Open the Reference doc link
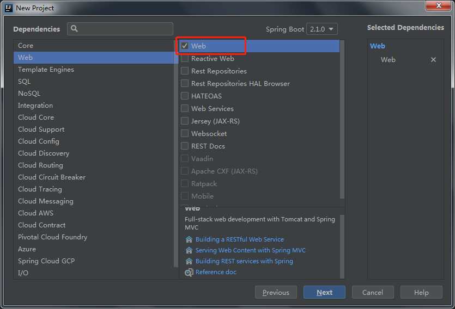This screenshot has height=309, width=455. (216, 272)
